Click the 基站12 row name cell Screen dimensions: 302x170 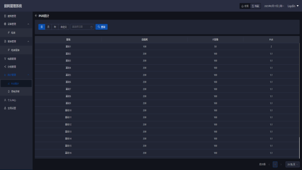[x=68, y=125]
